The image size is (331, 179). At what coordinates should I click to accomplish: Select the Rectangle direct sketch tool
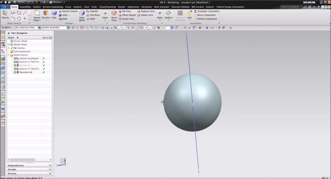[x=19, y=13]
